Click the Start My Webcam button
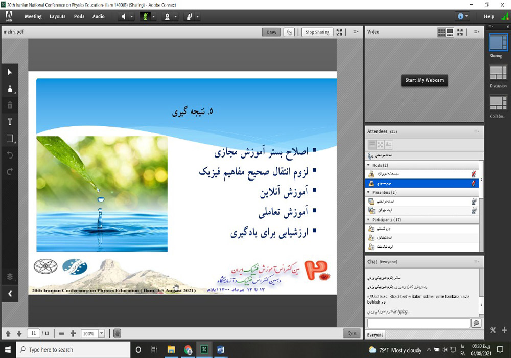The image size is (511, 358). (424, 80)
